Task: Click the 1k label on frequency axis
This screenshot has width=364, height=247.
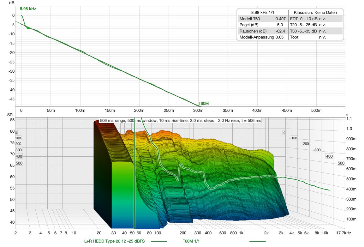Action: [x=241, y=233]
